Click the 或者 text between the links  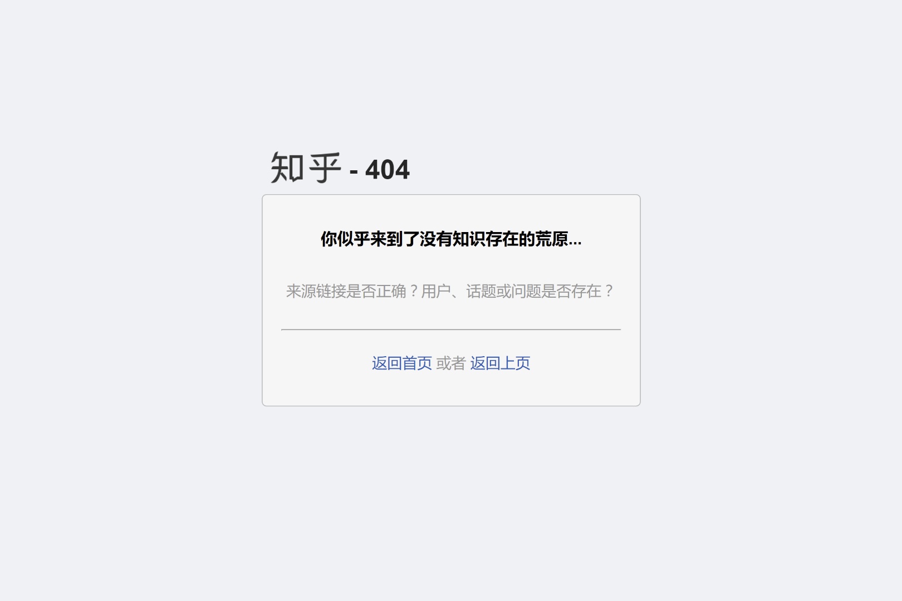451,363
